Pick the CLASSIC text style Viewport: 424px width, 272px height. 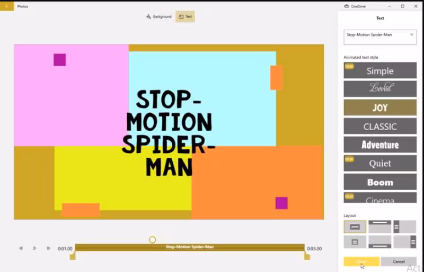380,126
